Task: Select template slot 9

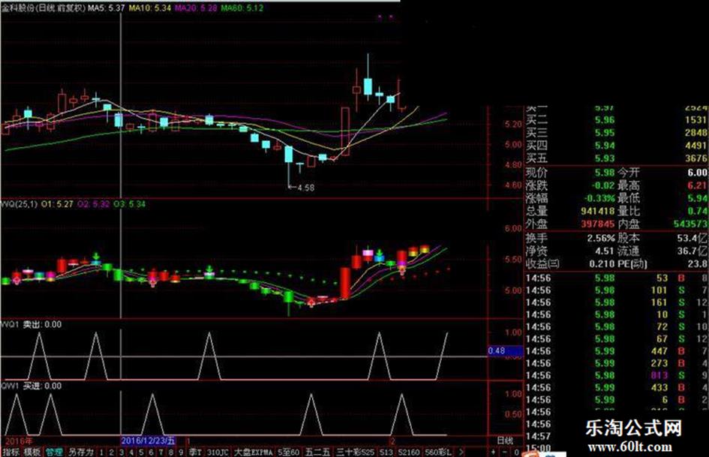Action: tap(181, 452)
